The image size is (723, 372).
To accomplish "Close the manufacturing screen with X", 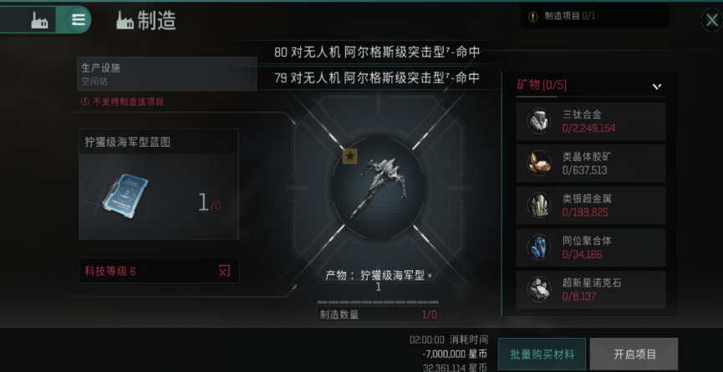I will point(710,20).
